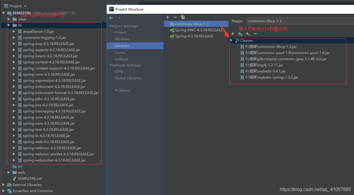Copy the selected library
Screen dimensions: 354x195
(x=183, y=17)
